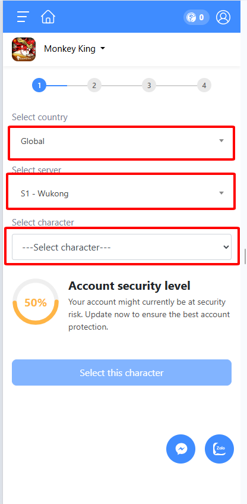
Task: Select step 4 in progress indicator
Action: coord(204,86)
